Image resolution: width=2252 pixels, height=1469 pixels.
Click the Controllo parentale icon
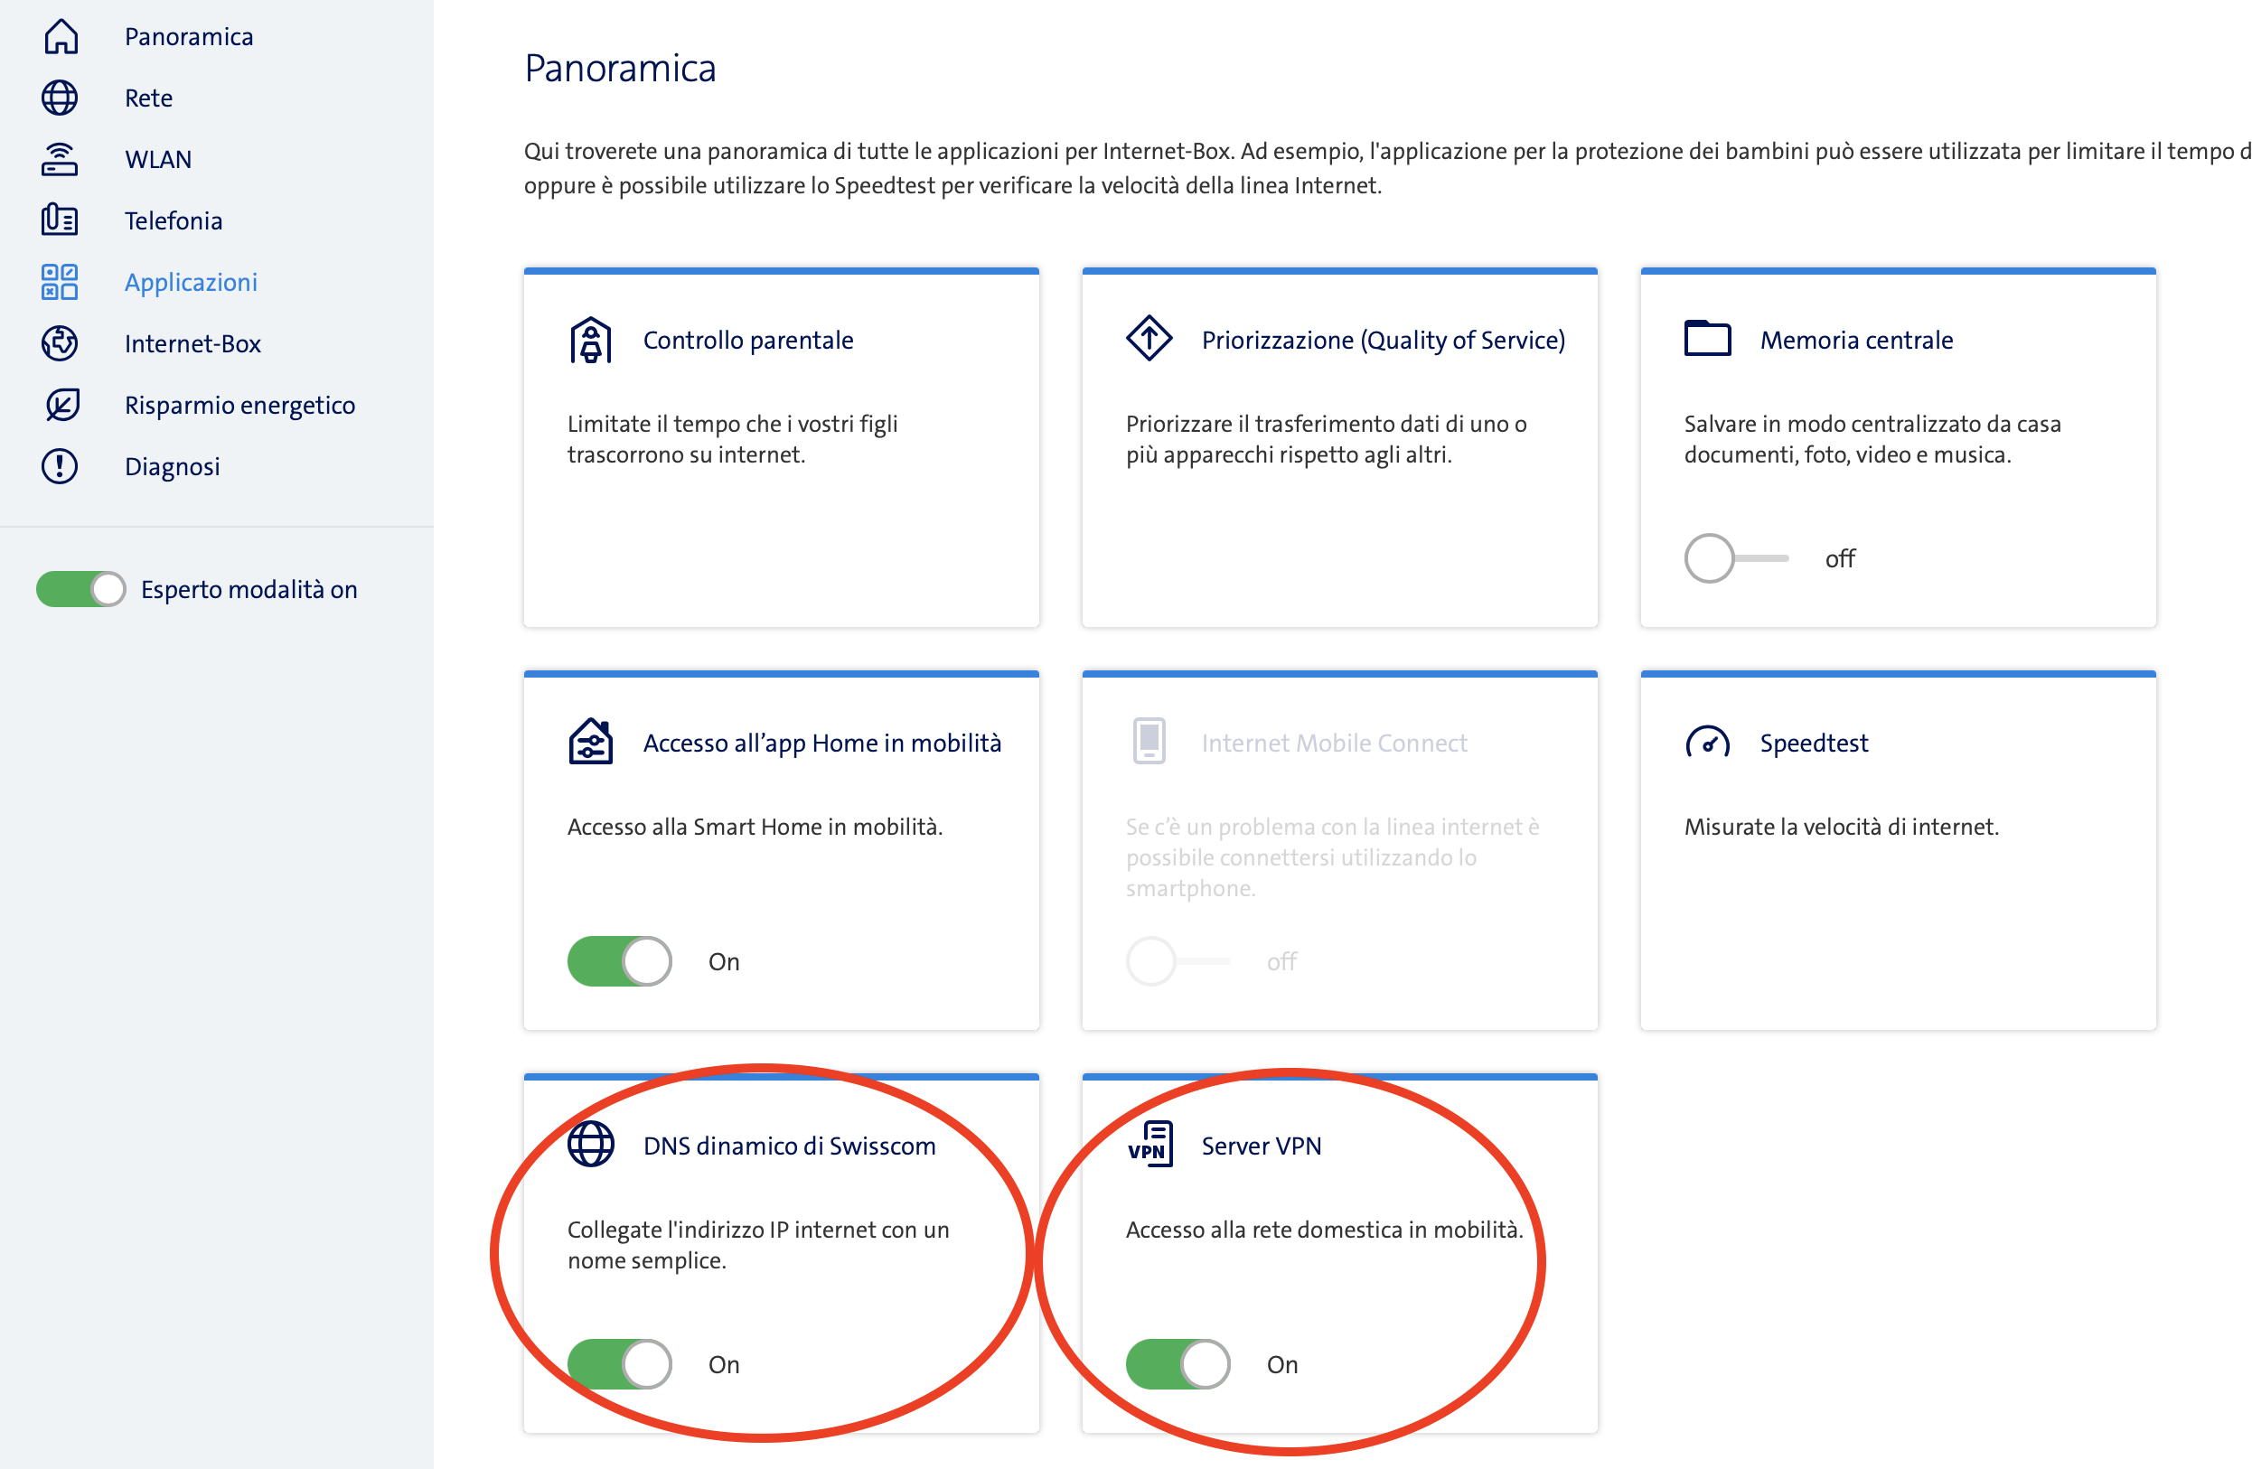pos(590,341)
